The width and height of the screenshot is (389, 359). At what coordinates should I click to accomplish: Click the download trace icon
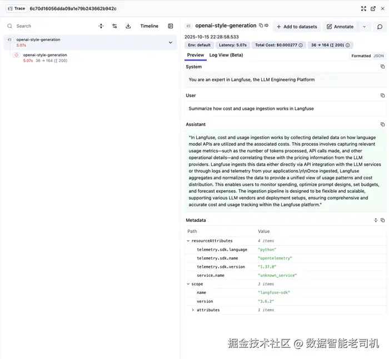coord(128,26)
